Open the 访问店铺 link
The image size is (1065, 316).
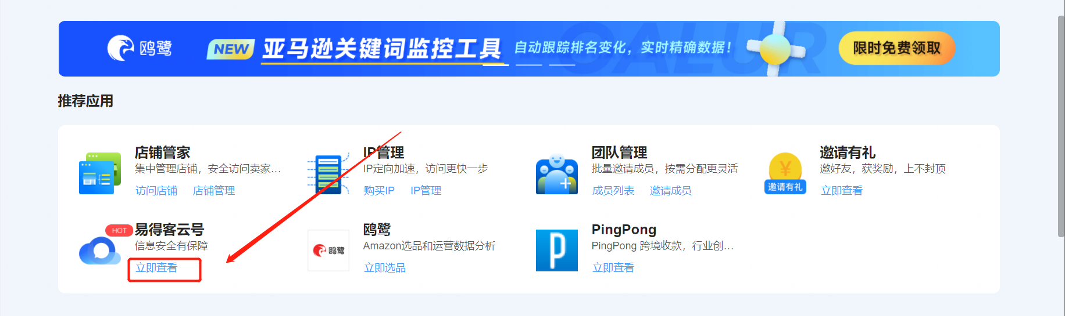point(156,191)
